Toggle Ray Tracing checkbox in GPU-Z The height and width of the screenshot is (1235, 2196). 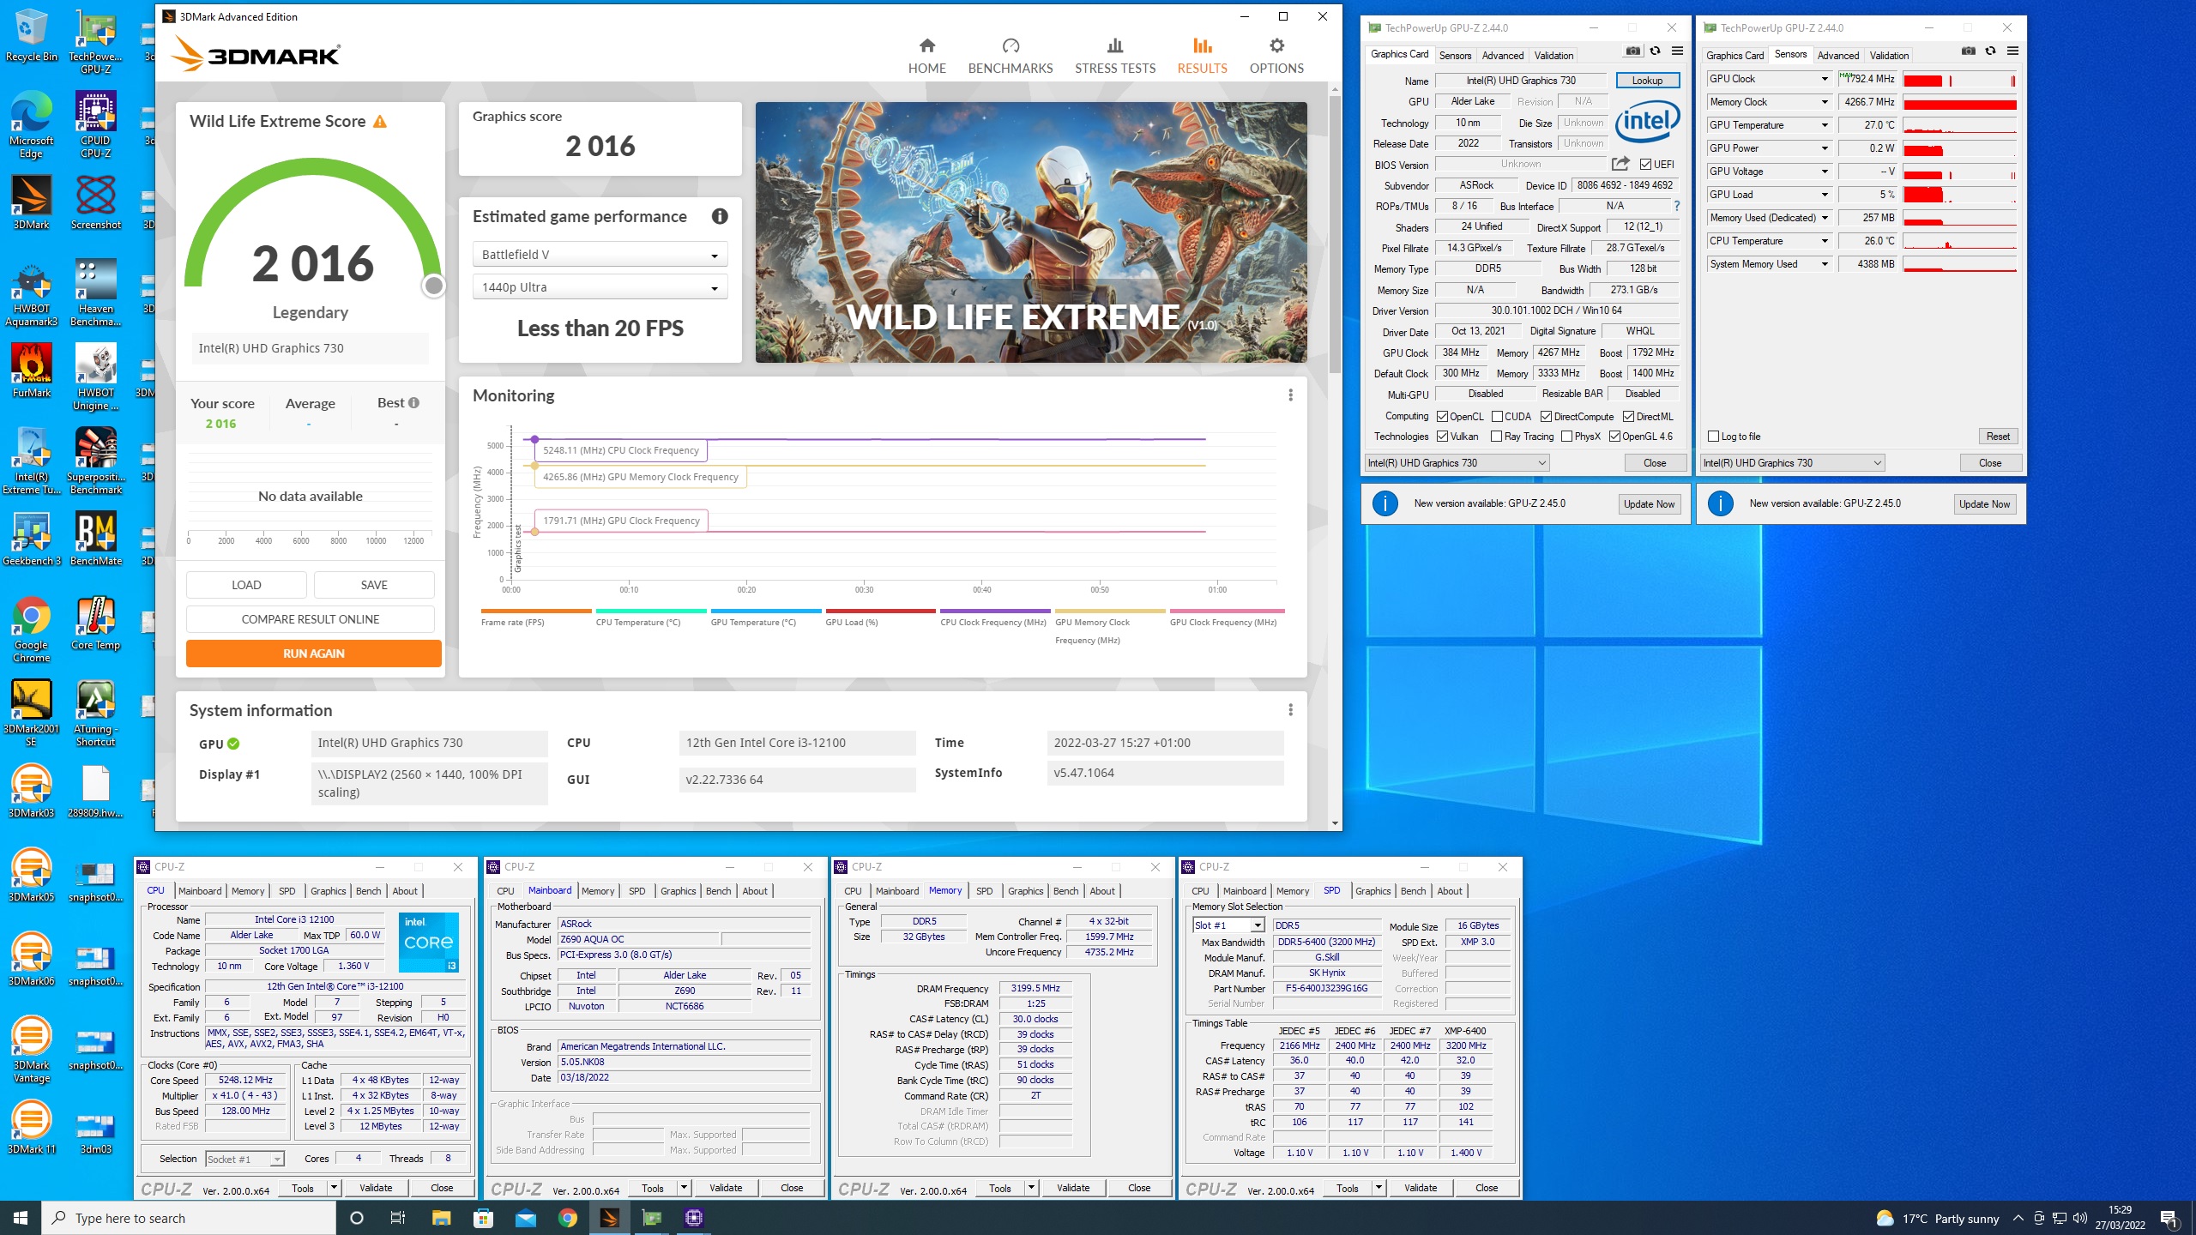1497,437
